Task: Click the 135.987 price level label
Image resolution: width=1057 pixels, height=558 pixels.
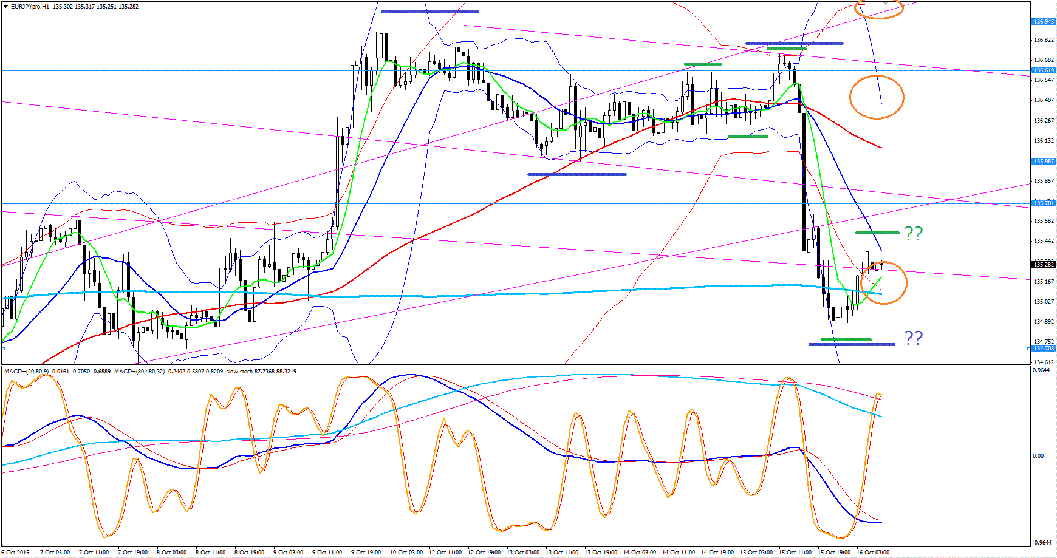Action: pyautogui.click(x=1044, y=162)
